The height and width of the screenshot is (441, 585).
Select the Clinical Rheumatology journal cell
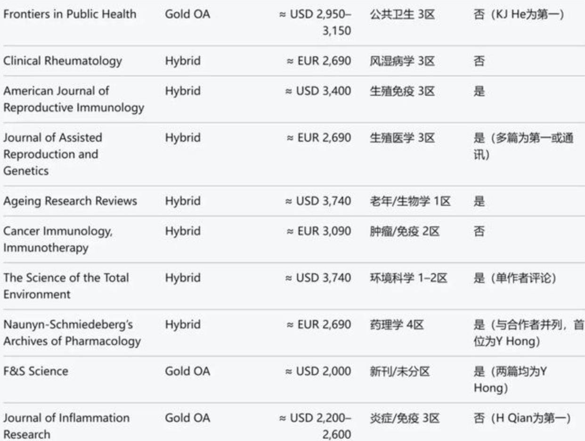pyautogui.click(x=63, y=61)
